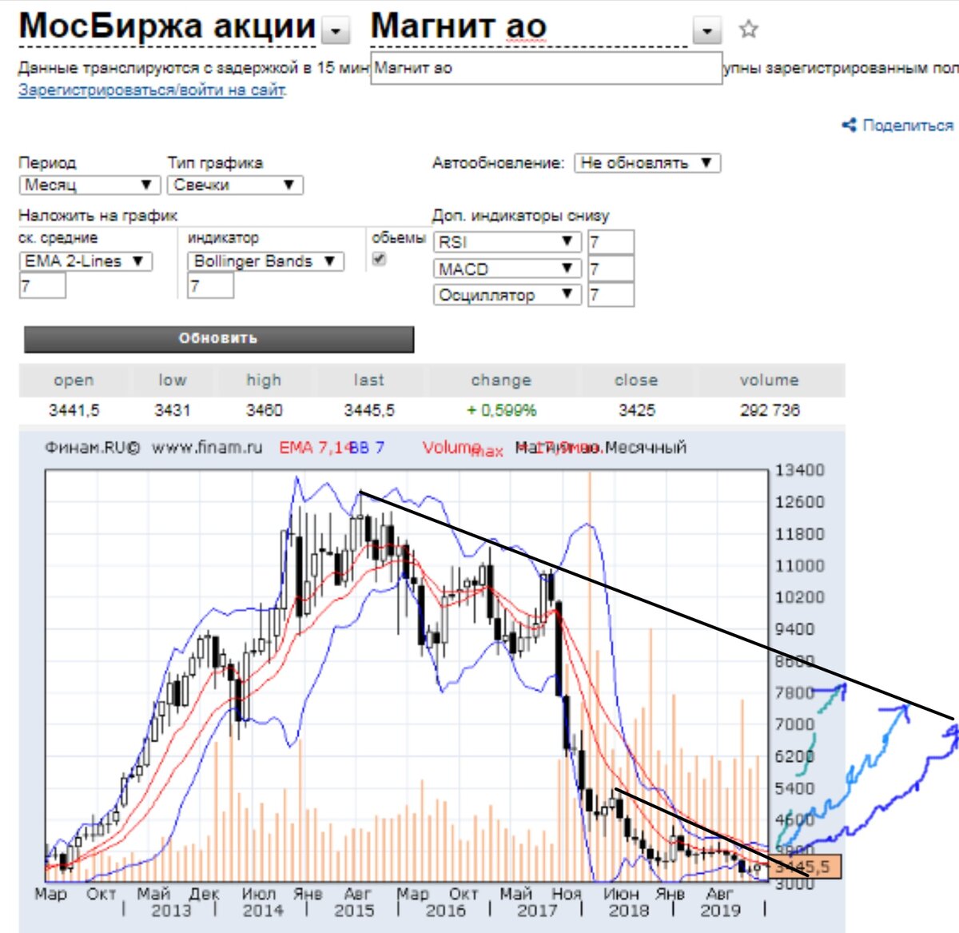The width and height of the screenshot is (959, 933).
Task: Click the 13400 price axis label
Action: tap(799, 470)
